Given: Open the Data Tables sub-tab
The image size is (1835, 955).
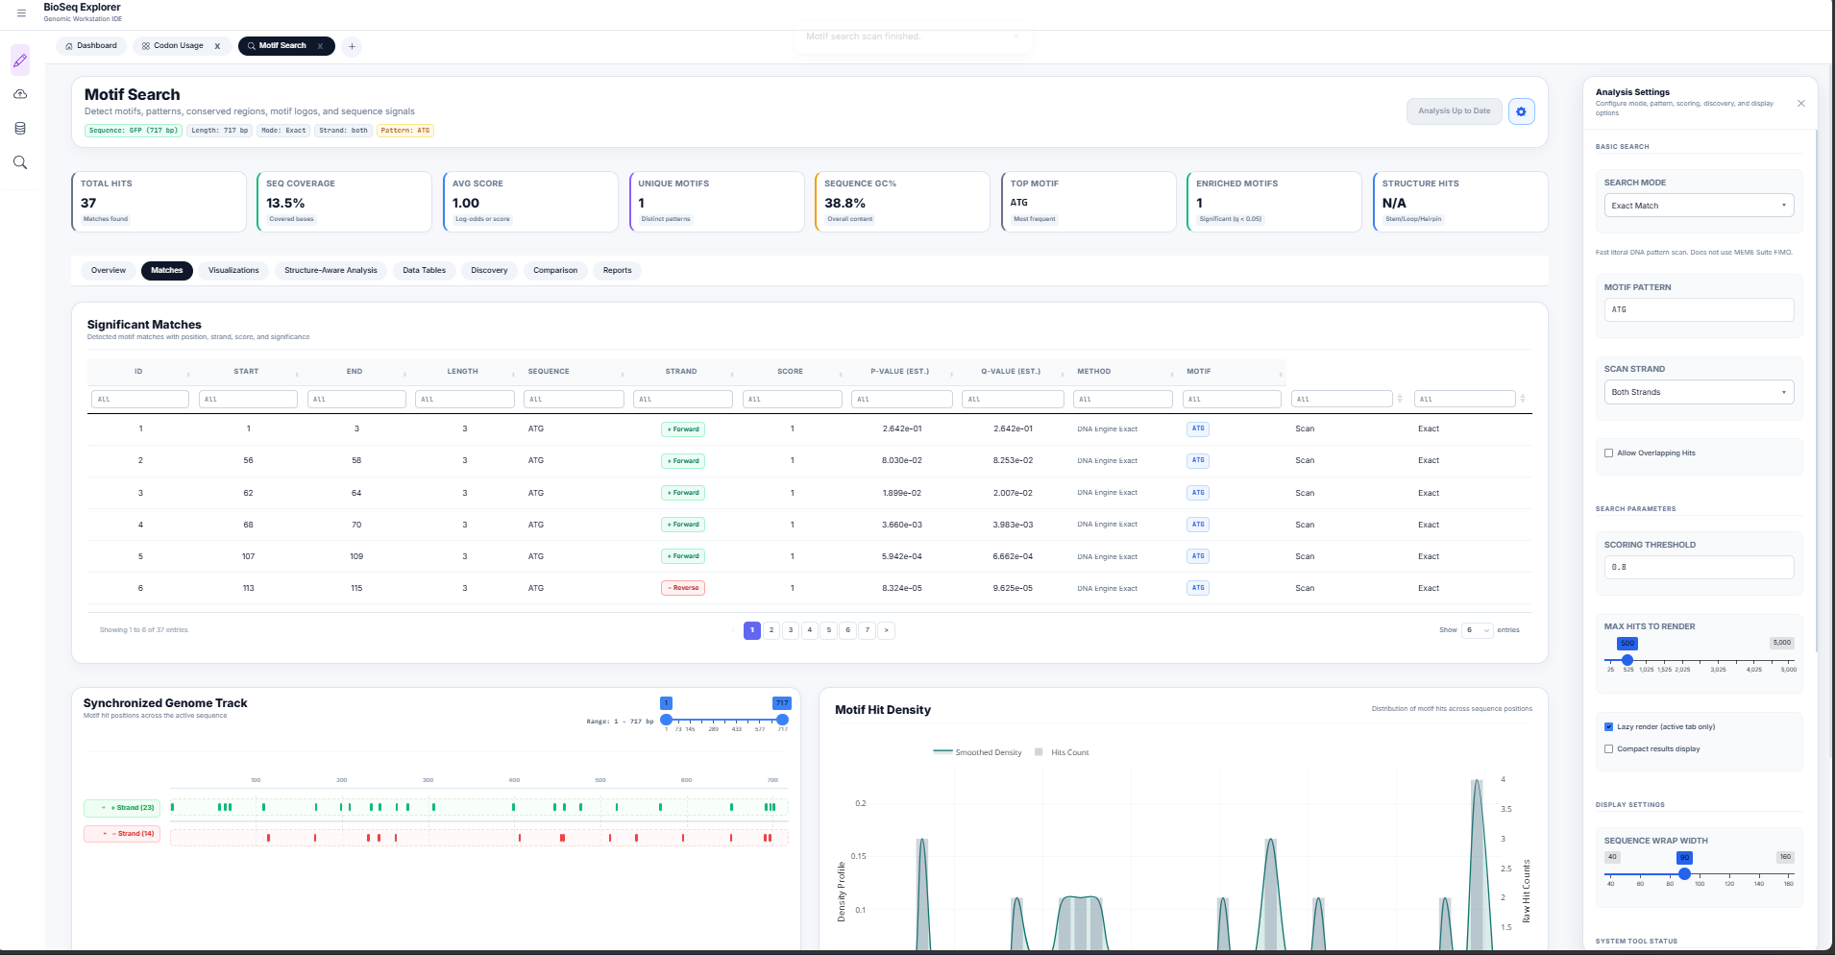Looking at the screenshot, I should (x=424, y=271).
